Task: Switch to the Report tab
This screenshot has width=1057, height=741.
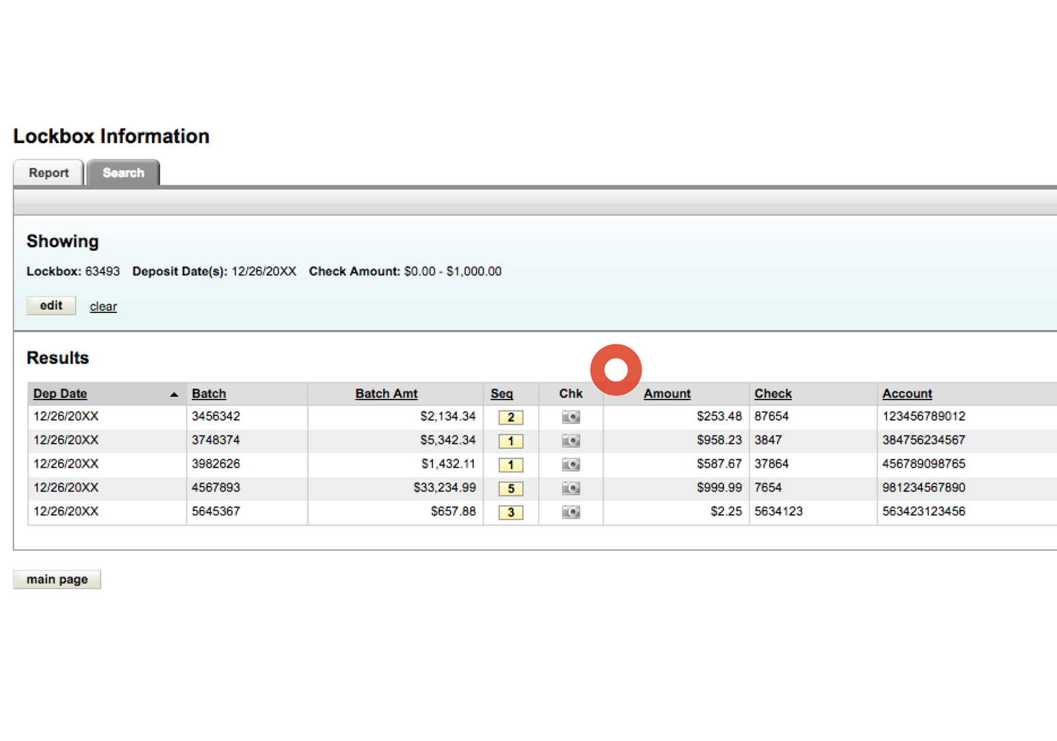Action: 48,172
